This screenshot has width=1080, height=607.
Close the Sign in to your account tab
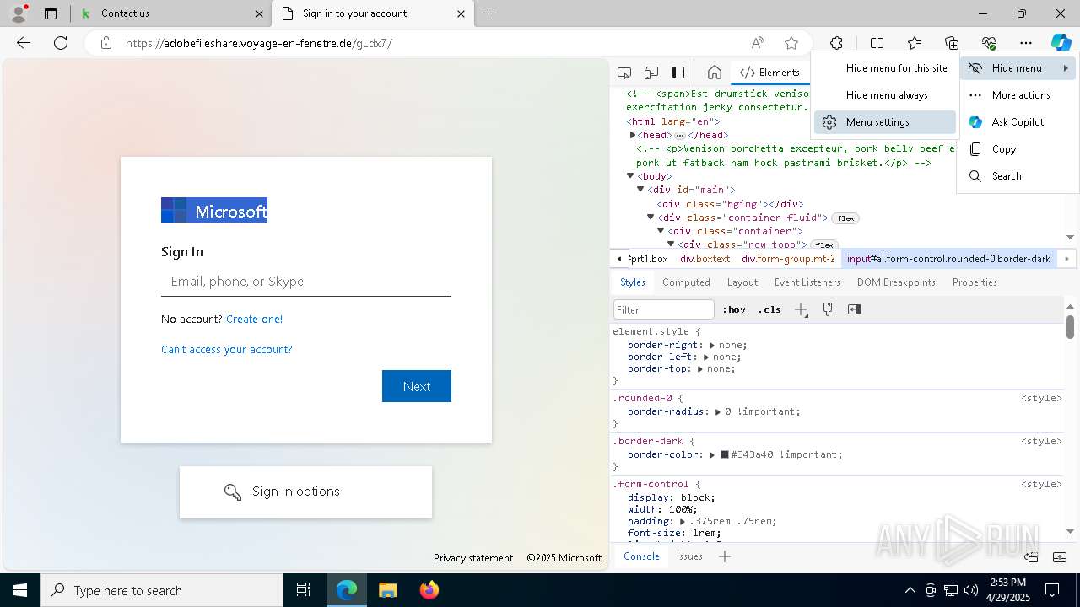tap(461, 13)
